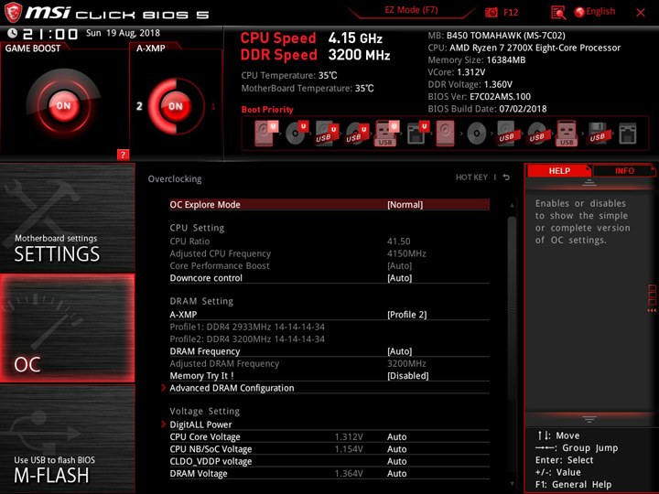The image size is (659, 494).
Task: Click Profile1: DDR4 2933MHz 14-14-14-34 line
Action: [247, 327]
